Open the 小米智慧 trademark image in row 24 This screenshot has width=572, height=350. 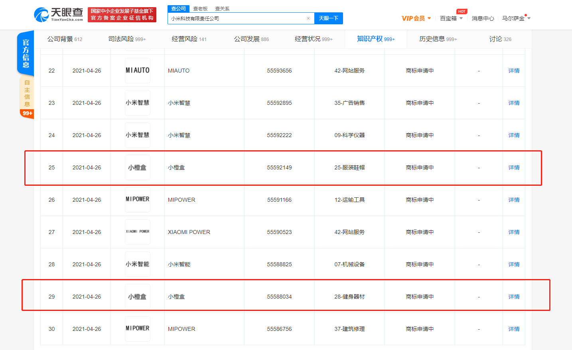(138, 135)
